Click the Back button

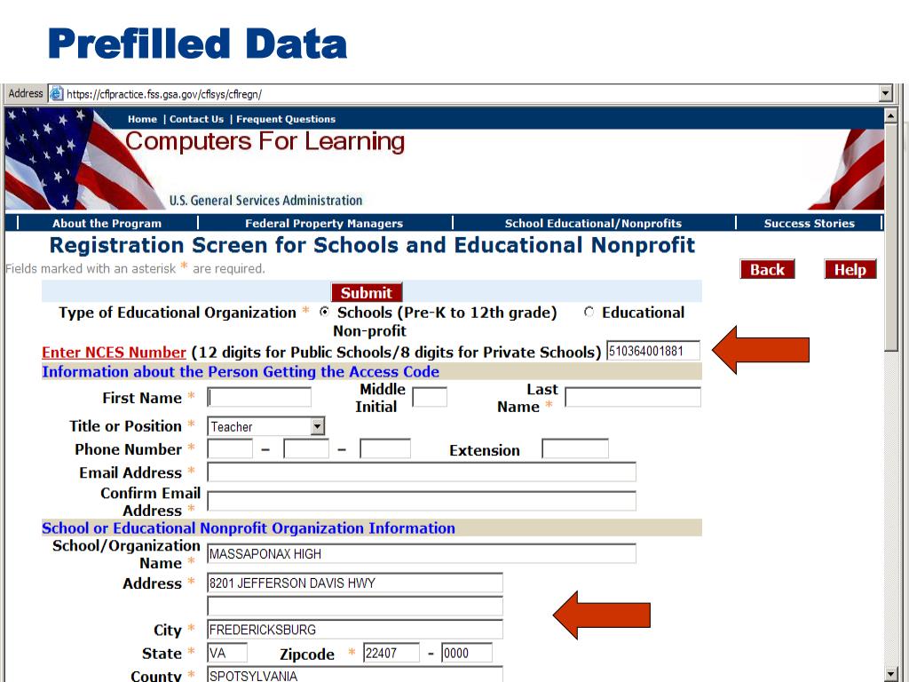[x=767, y=269]
